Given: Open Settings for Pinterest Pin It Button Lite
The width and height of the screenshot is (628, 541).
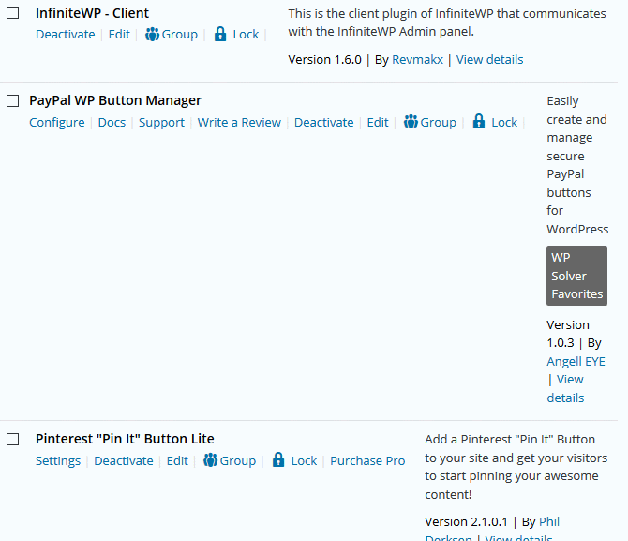Looking at the screenshot, I should (x=58, y=461).
